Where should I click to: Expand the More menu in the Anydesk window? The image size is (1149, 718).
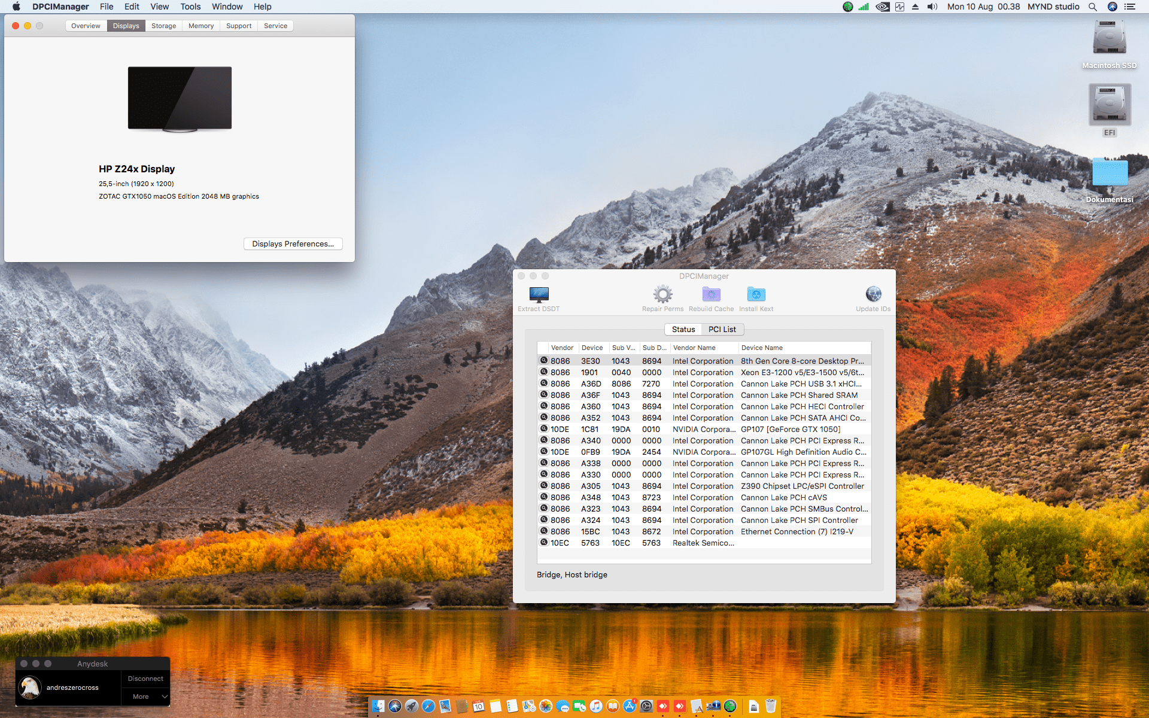coord(145,696)
